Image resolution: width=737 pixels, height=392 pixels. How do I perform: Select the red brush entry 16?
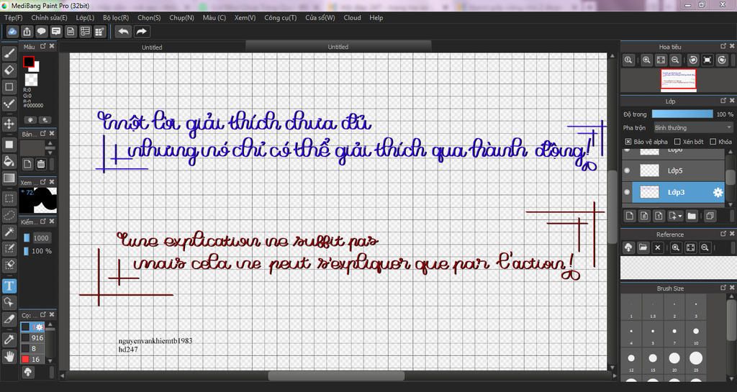(x=33, y=359)
